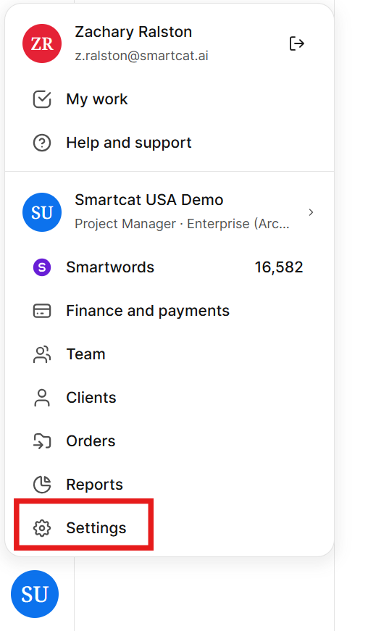Viewport: 368px width, 631px height.
Task: Click the Smartwords balance 16,582
Action: point(279,267)
